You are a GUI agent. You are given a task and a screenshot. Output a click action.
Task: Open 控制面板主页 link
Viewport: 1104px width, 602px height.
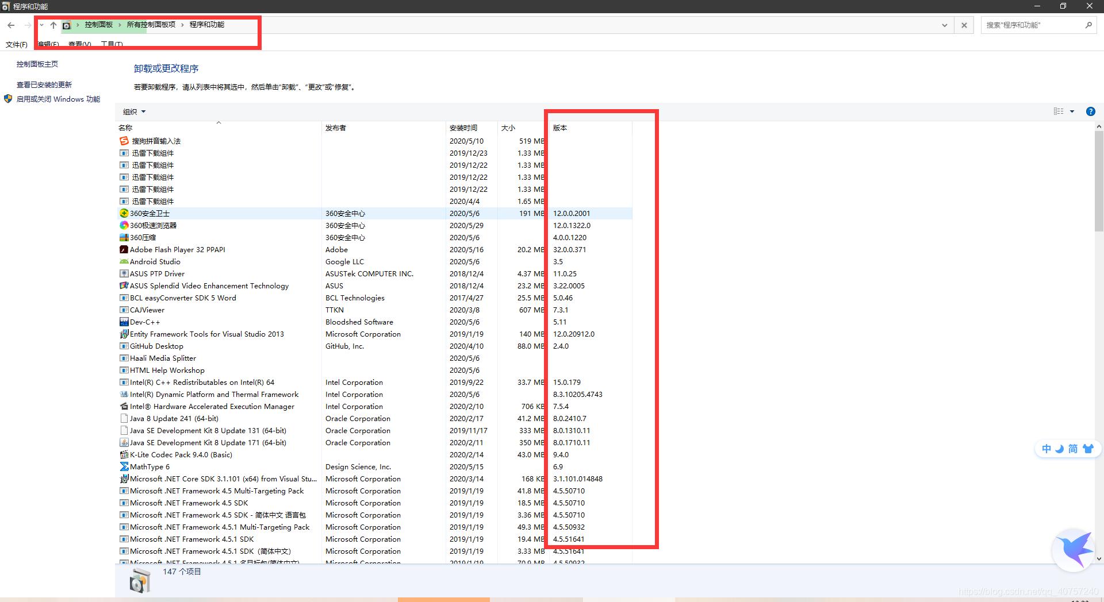37,64
